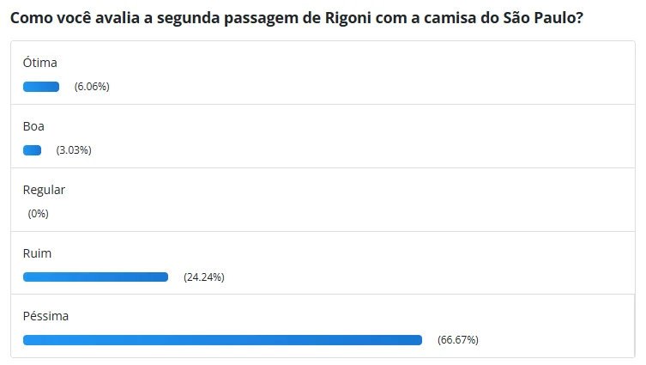Click the blue Ótima result bar
Screen dimensions: 646x365
pos(41,87)
